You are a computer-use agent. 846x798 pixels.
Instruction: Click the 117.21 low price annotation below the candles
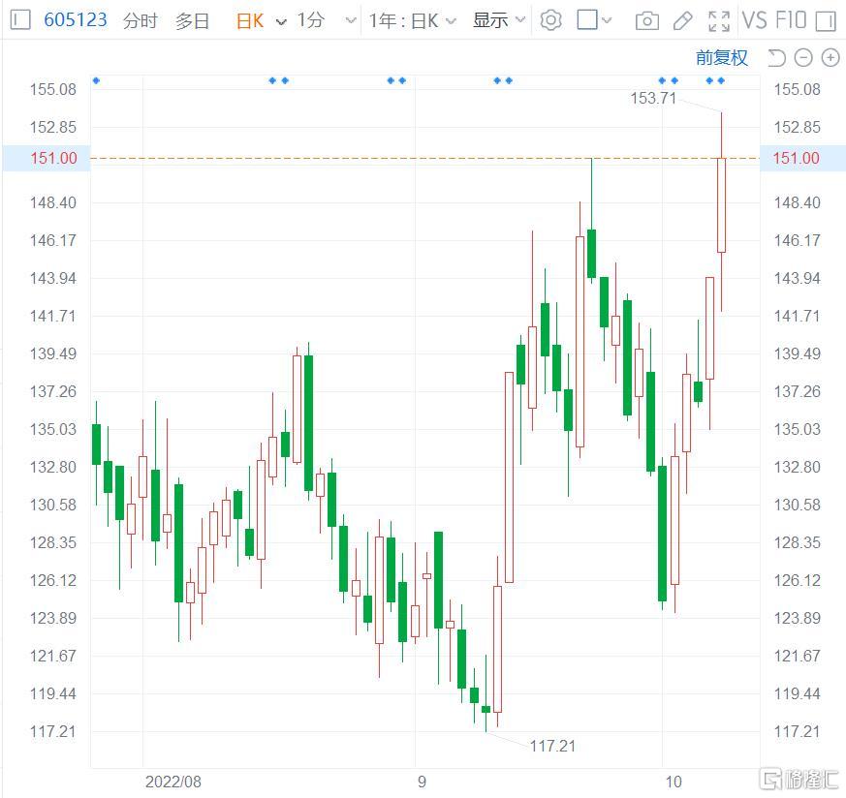pos(552,747)
